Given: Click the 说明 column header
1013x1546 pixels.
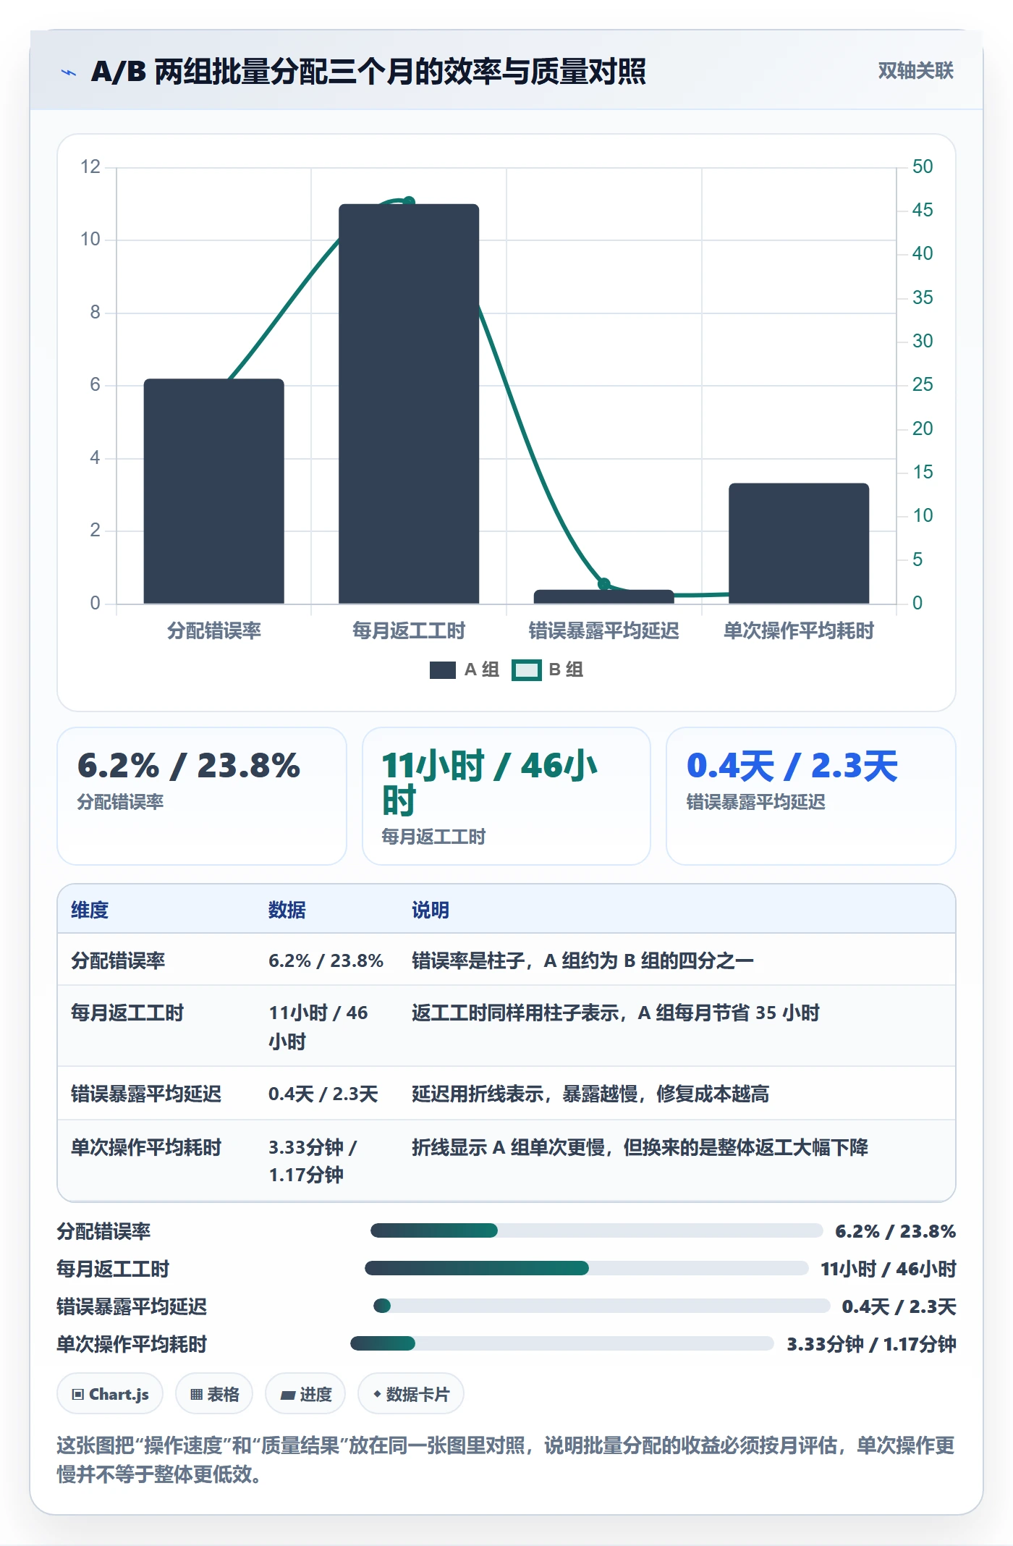Looking at the screenshot, I should click(x=431, y=910).
